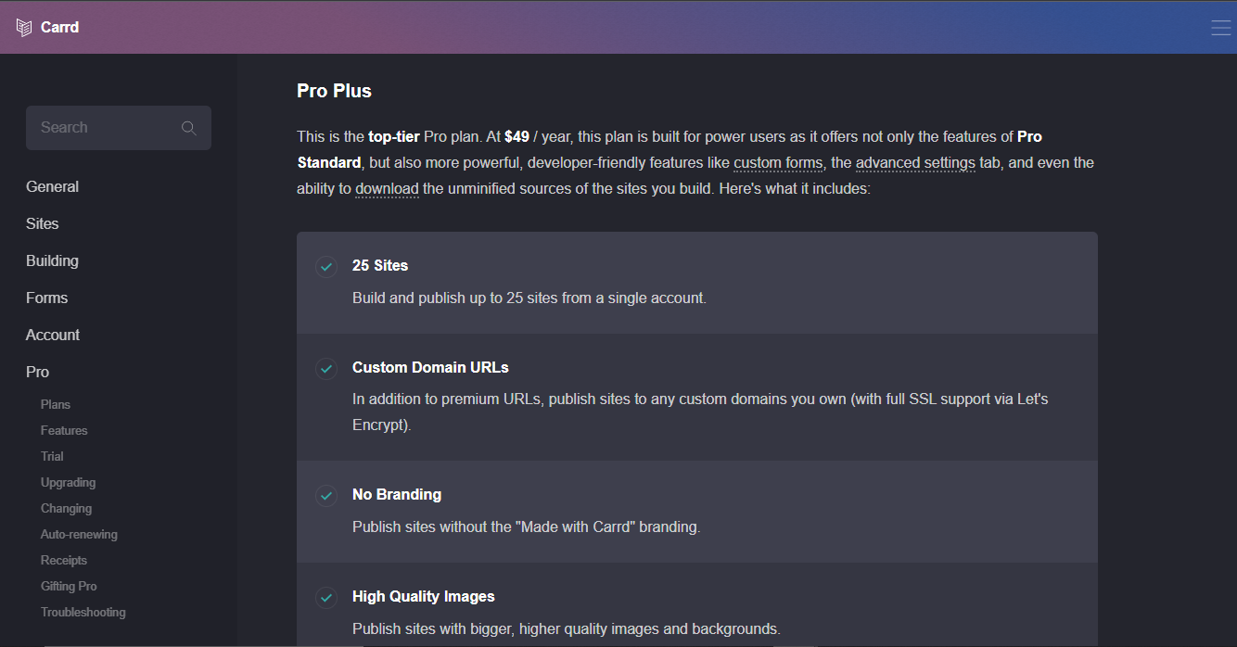This screenshot has width=1237, height=647.
Task: Focus the Search input field
Action: (x=102, y=128)
